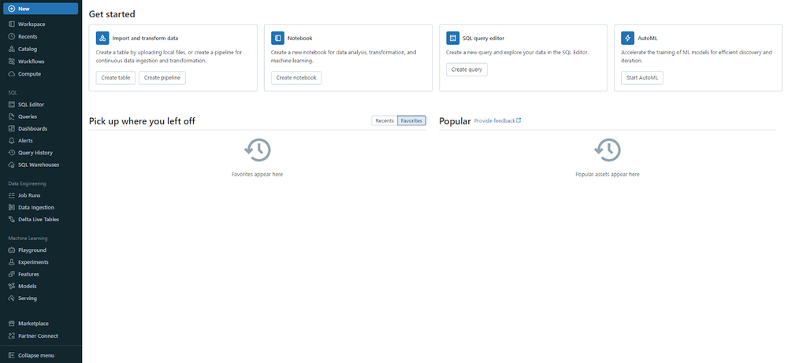Select the Favorites toggle

(411, 120)
